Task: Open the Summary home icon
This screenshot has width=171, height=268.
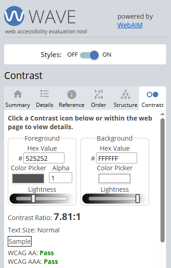Action: pyautogui.click(x=18, y=94)
